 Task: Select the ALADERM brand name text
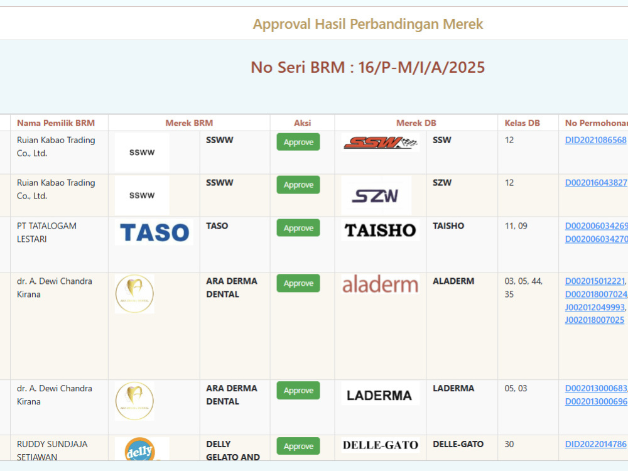pyautogui.click(x=453, y=281)
